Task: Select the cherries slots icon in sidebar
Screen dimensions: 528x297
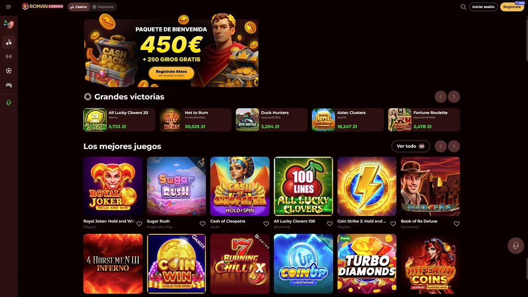Action: pyautogui.click(x=9, y=42)
